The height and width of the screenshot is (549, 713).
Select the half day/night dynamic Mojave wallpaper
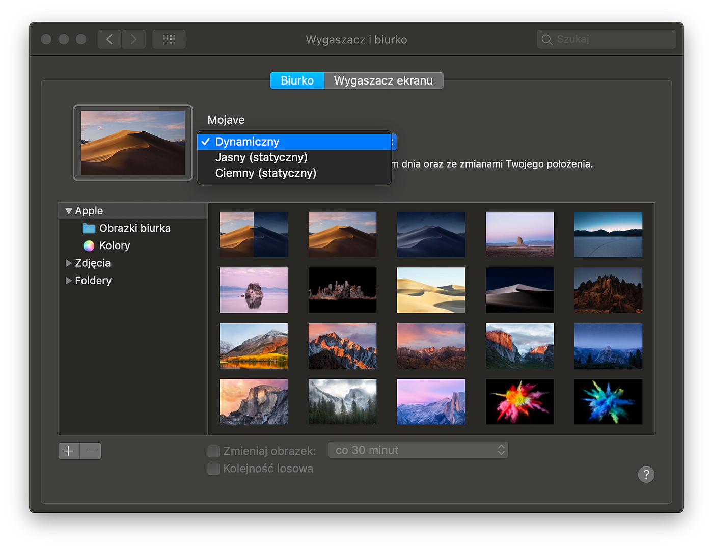pos(254,234)
